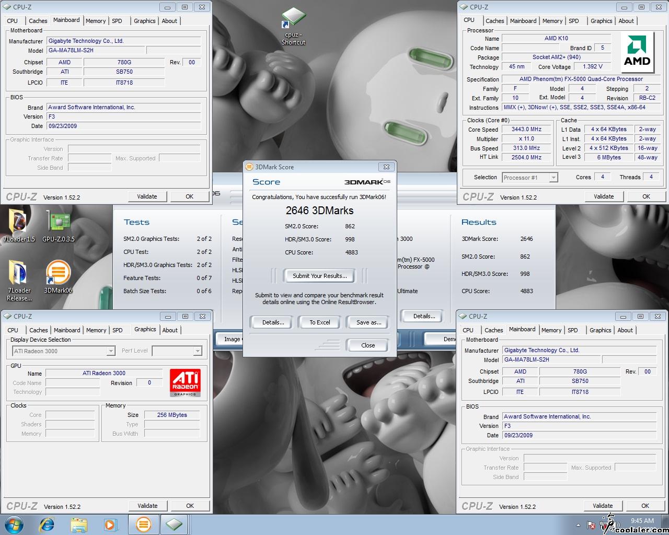Viewport: 669px width, 535px height.
Task: Select the GPU-Z.0.3.5 desktop icon
Action: click(x=59, y=226)
